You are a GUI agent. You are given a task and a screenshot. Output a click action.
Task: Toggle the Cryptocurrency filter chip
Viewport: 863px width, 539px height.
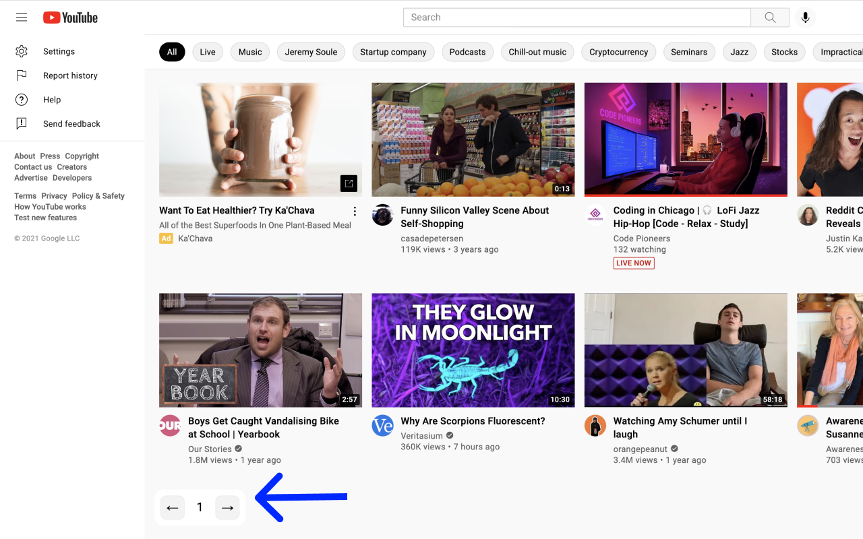(x=618, y=51)
